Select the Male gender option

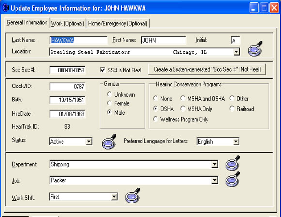(x=109, y=112)
